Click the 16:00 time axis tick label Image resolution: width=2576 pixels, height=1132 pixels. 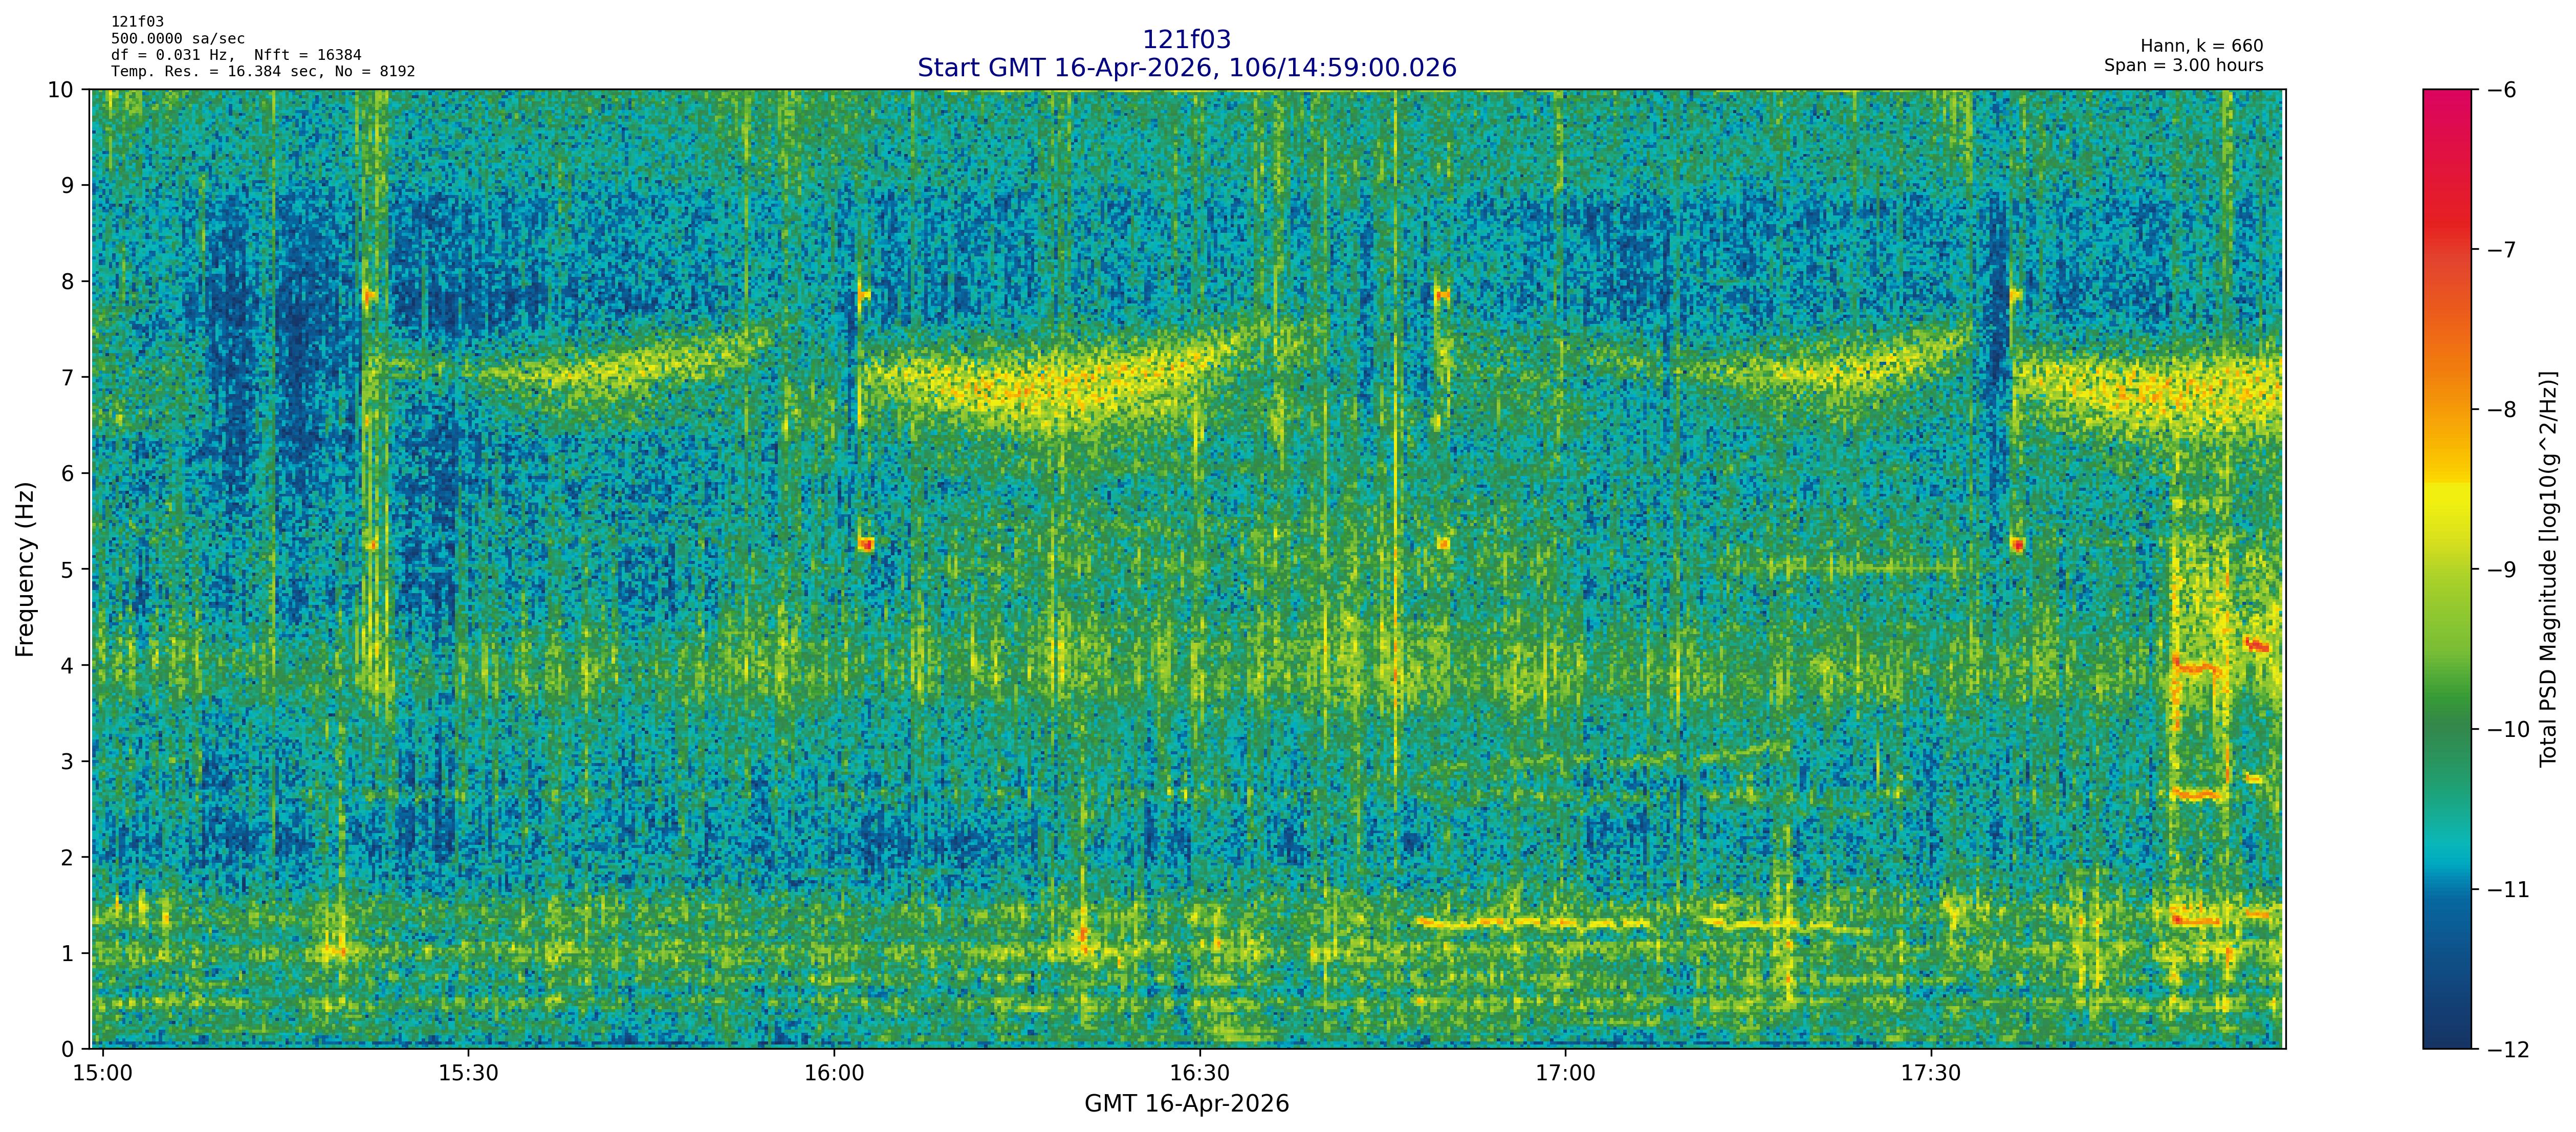coord(834,1073)
